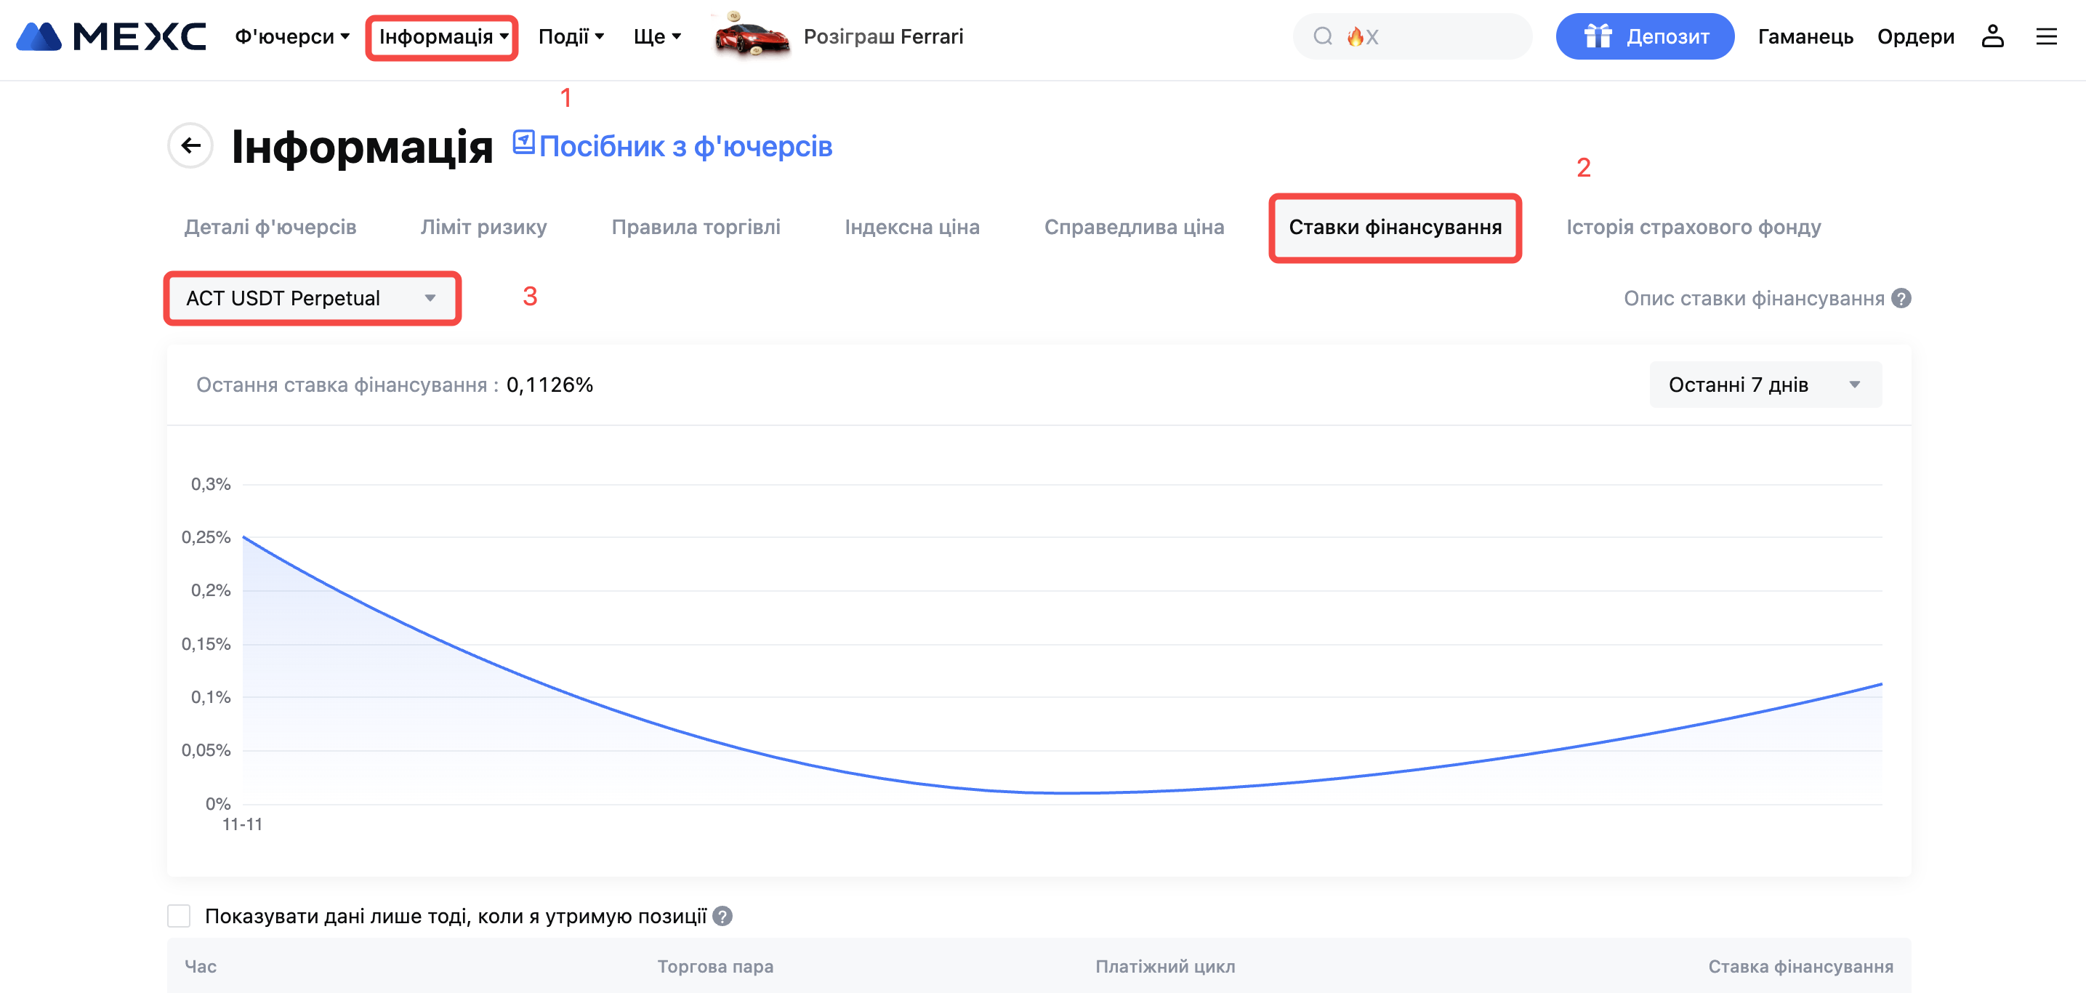Click the MEXC logo
This screenshot has height=993, width=2086.
click(x=111, y=36)
